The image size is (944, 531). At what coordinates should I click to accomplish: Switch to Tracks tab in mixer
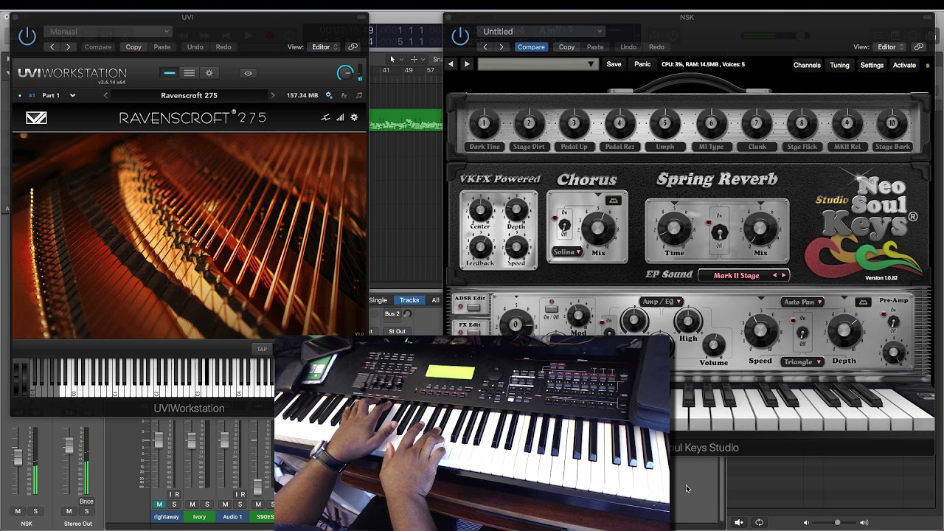(x=409, y=300)
